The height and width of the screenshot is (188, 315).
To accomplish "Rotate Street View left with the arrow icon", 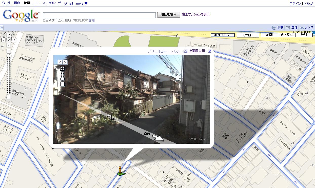I will [x=60, y=62].
